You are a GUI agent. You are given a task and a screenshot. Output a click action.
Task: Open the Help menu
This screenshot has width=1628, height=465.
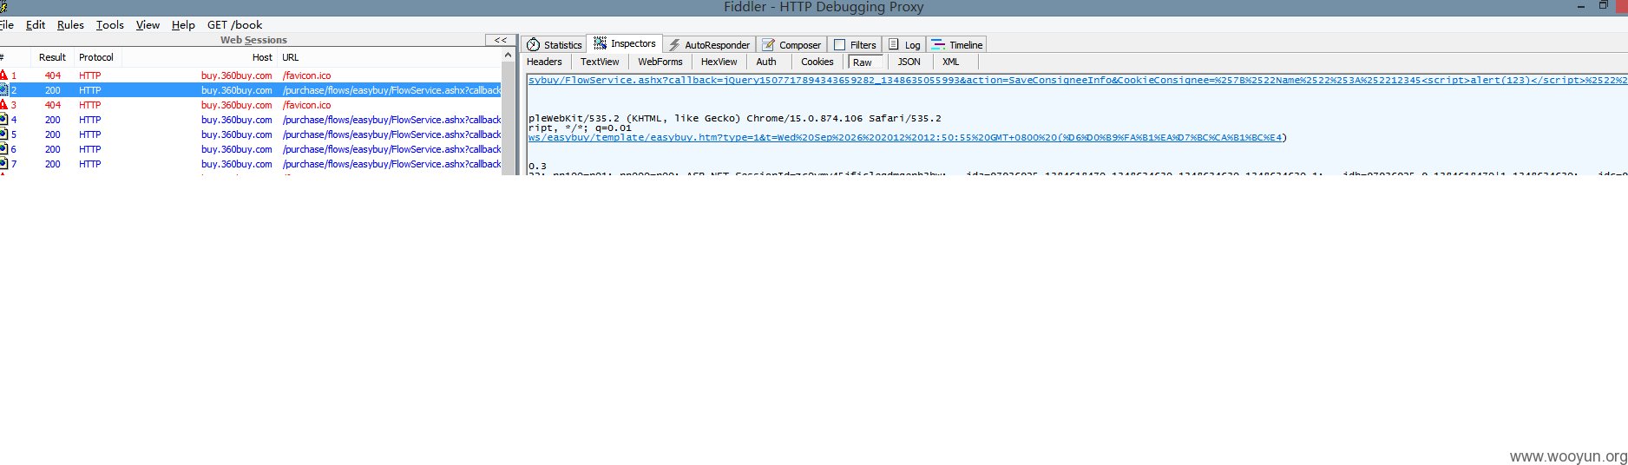(x=183, y=25)
